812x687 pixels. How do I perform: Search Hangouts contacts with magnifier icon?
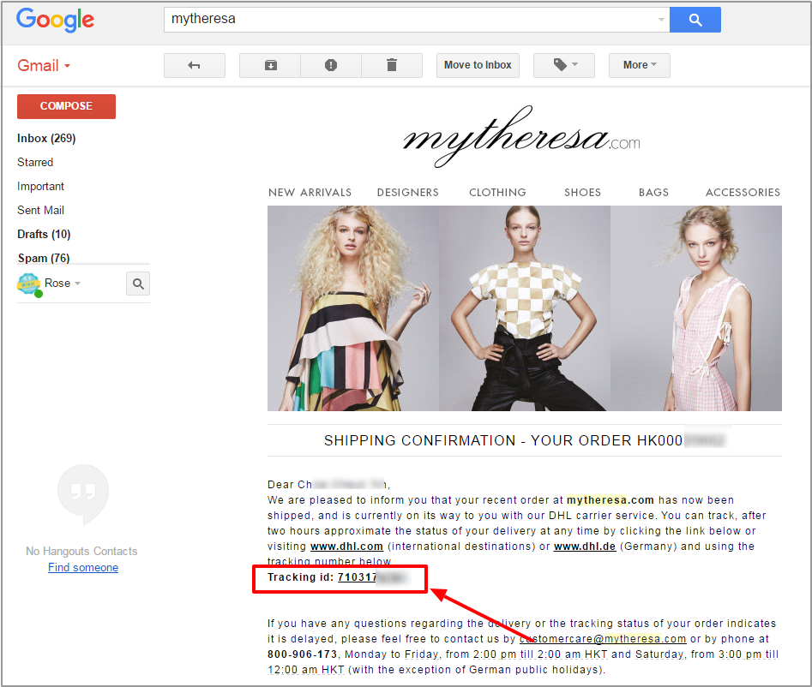pyautogui.click(x=138, y=284)
